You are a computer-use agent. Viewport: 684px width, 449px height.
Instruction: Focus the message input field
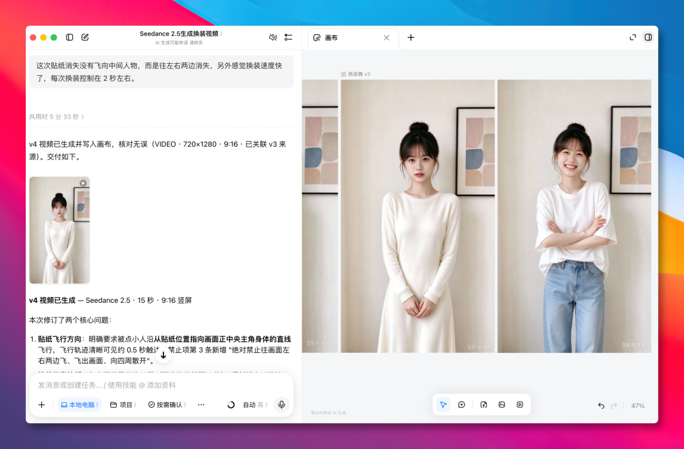coord(161,385)
